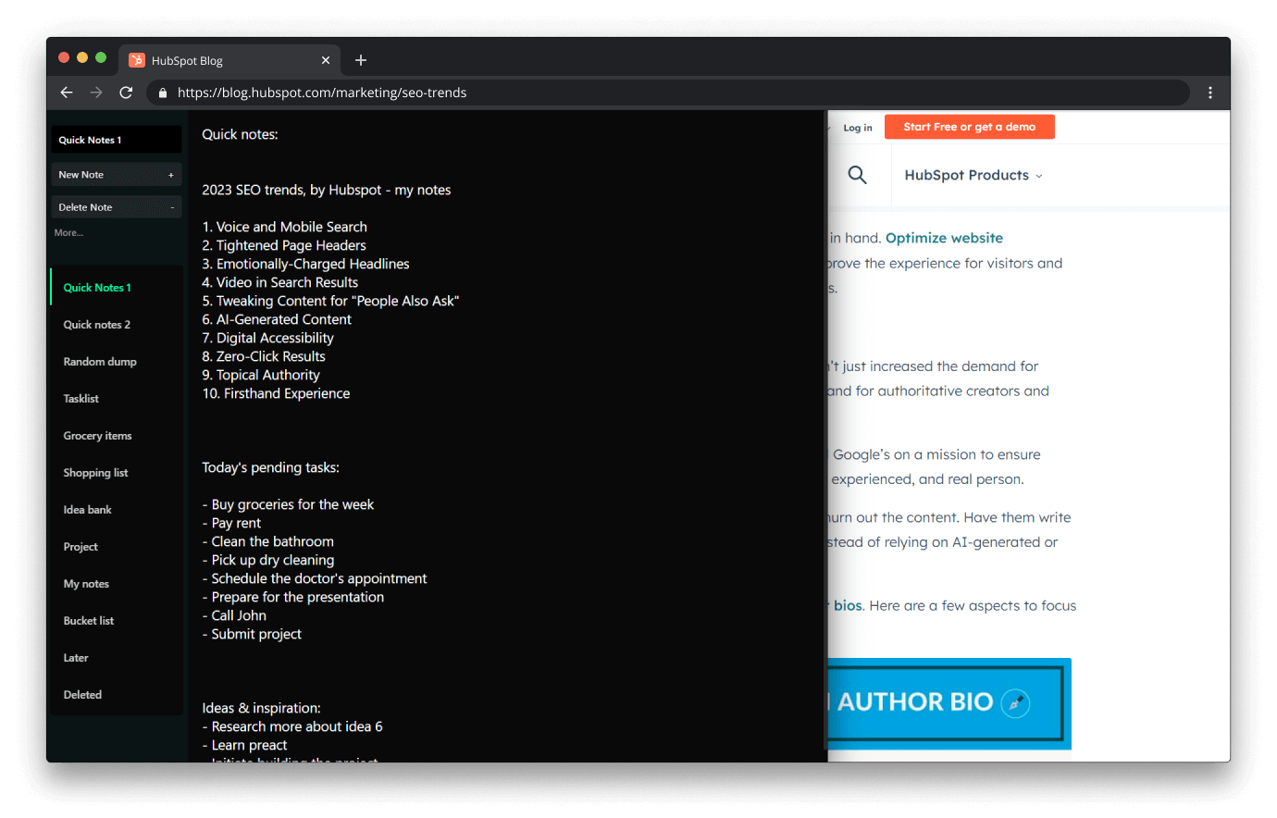
Task: Open the browser three-dot menu
Action: pyautogui.click(x=1210, y=93)
